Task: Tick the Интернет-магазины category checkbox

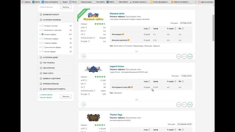Action: [43, 26]
